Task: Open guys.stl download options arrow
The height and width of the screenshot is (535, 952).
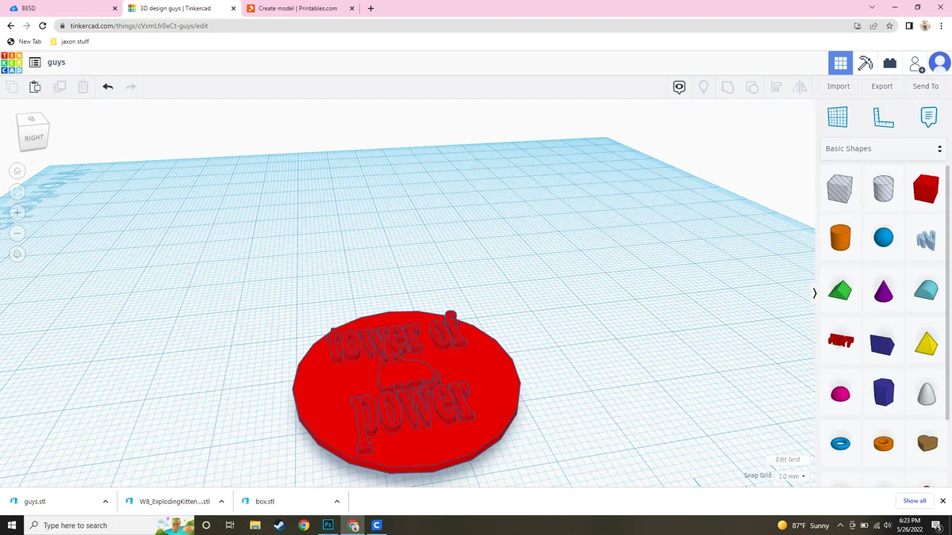Action: [x=106, y=502]
